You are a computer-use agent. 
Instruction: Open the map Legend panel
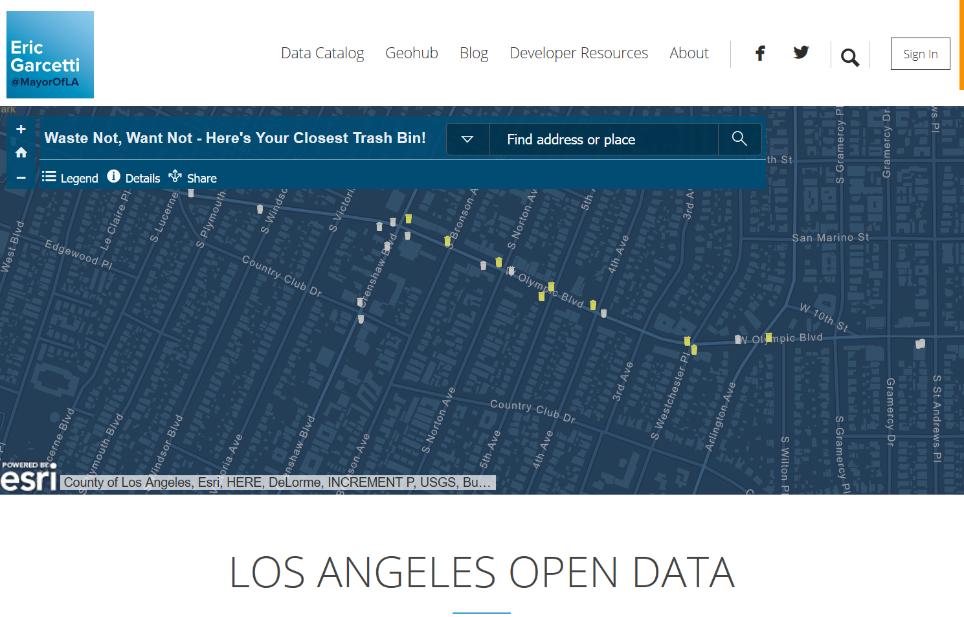(x=70, y=177)
